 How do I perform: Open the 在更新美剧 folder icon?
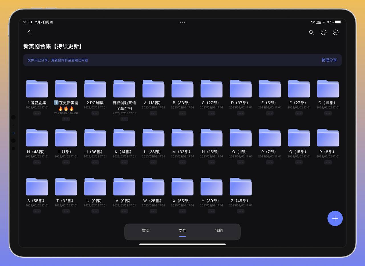coord(66,89)
